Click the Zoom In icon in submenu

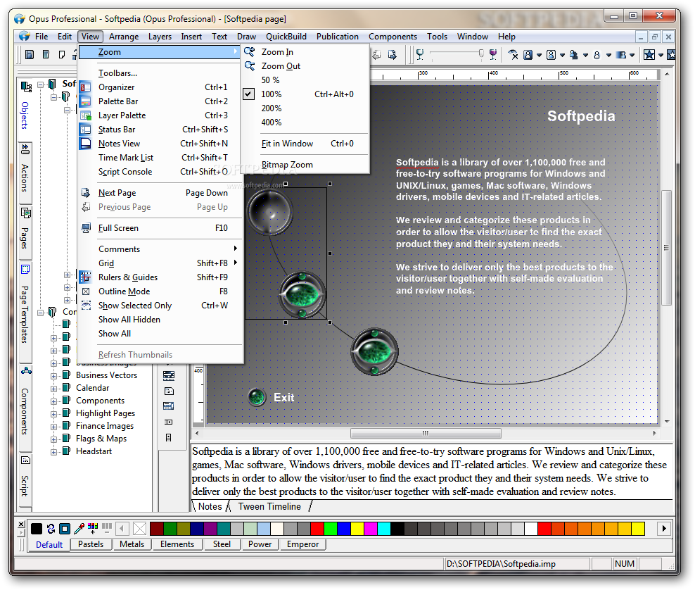250,52
